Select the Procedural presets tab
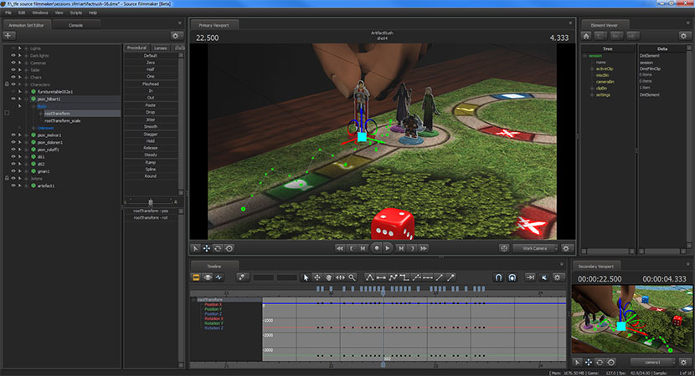Image resolution: width=695 pixels, height=376 pixels. (136, 48)
